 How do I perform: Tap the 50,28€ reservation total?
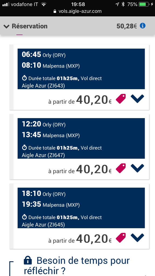tap(127, 26)
